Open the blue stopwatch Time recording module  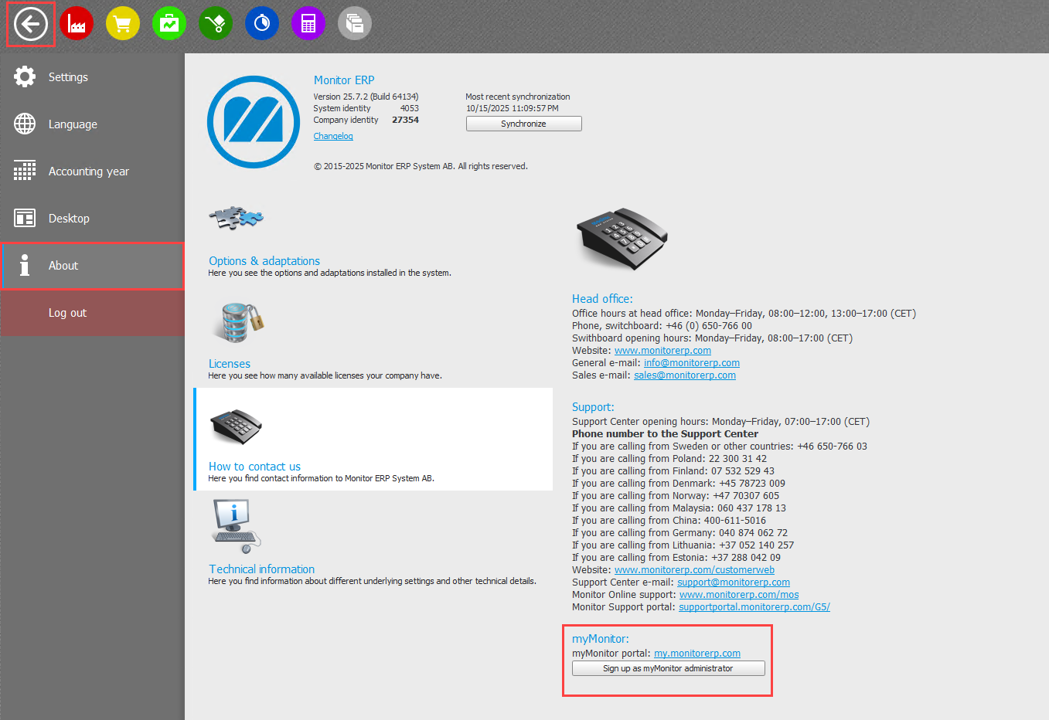[262, 24]
